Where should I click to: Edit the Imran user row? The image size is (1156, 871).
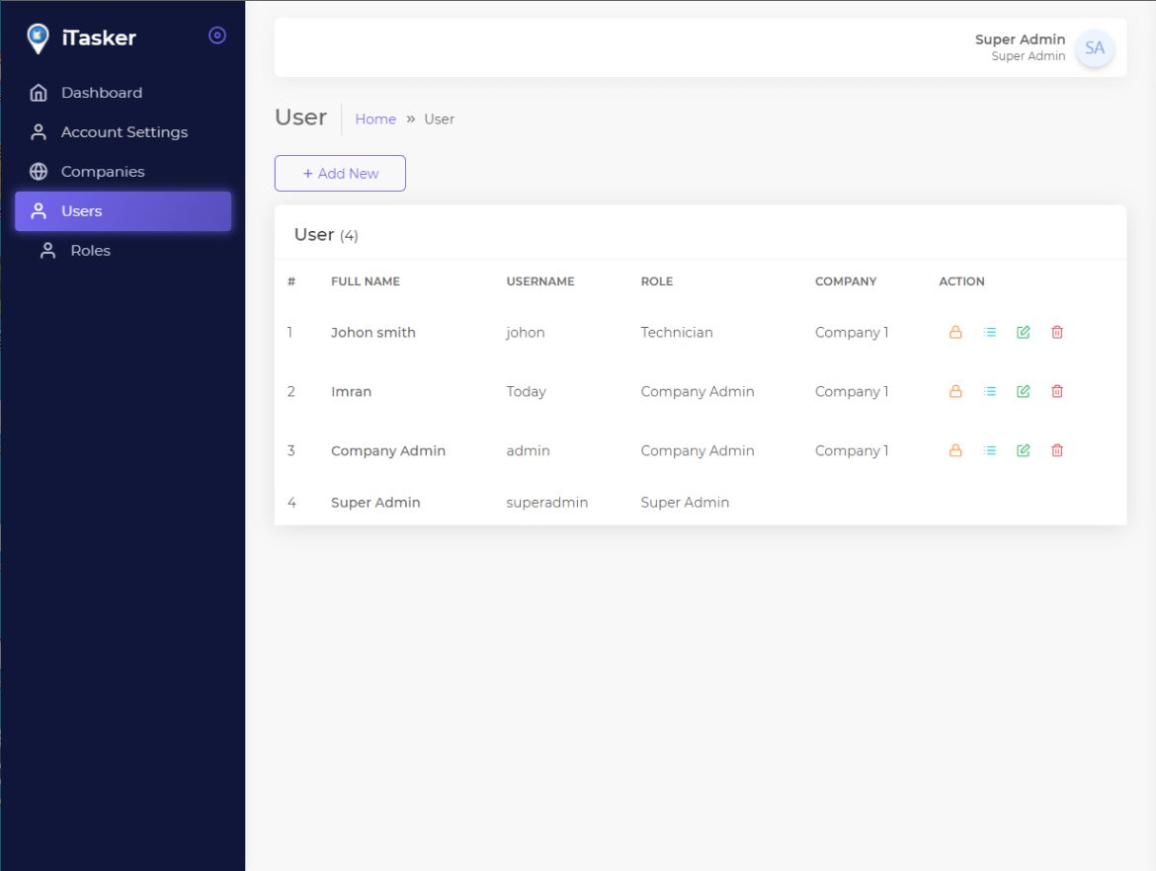1023,392
